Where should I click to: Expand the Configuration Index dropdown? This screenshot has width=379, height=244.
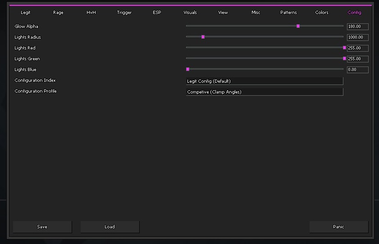tap(265, 81)
